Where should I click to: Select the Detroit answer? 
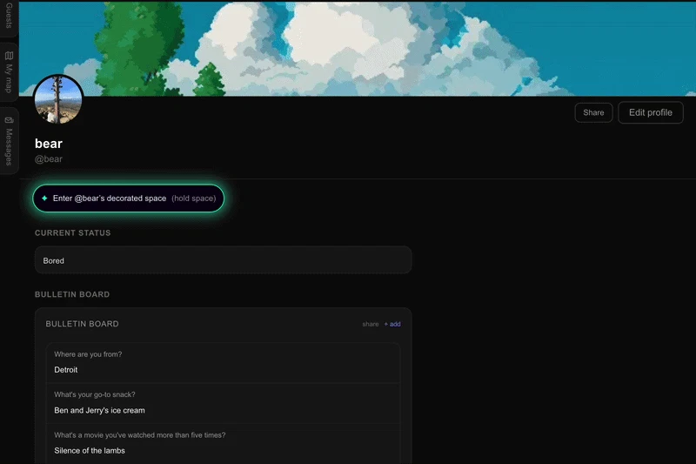point(66,370)
